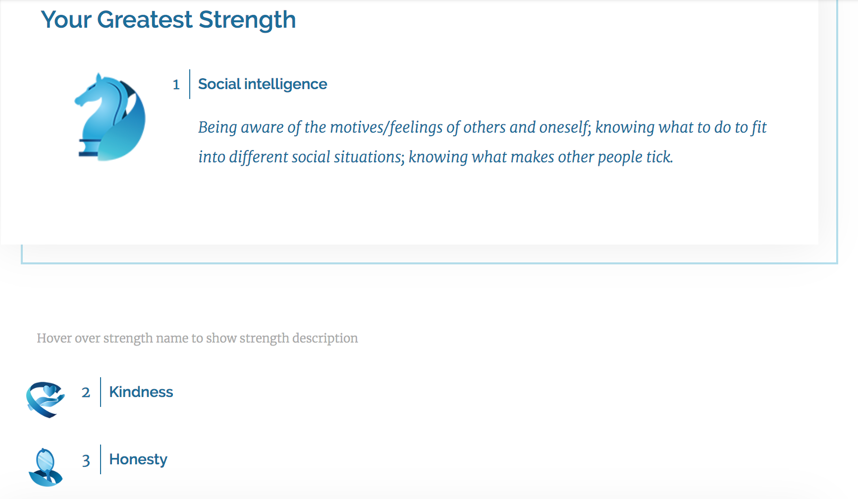Image resolution: width=858 pixels, height=499 pixels.
Task: Click the vertical divider beside Social intelligence
Action: tap(190, 84)
